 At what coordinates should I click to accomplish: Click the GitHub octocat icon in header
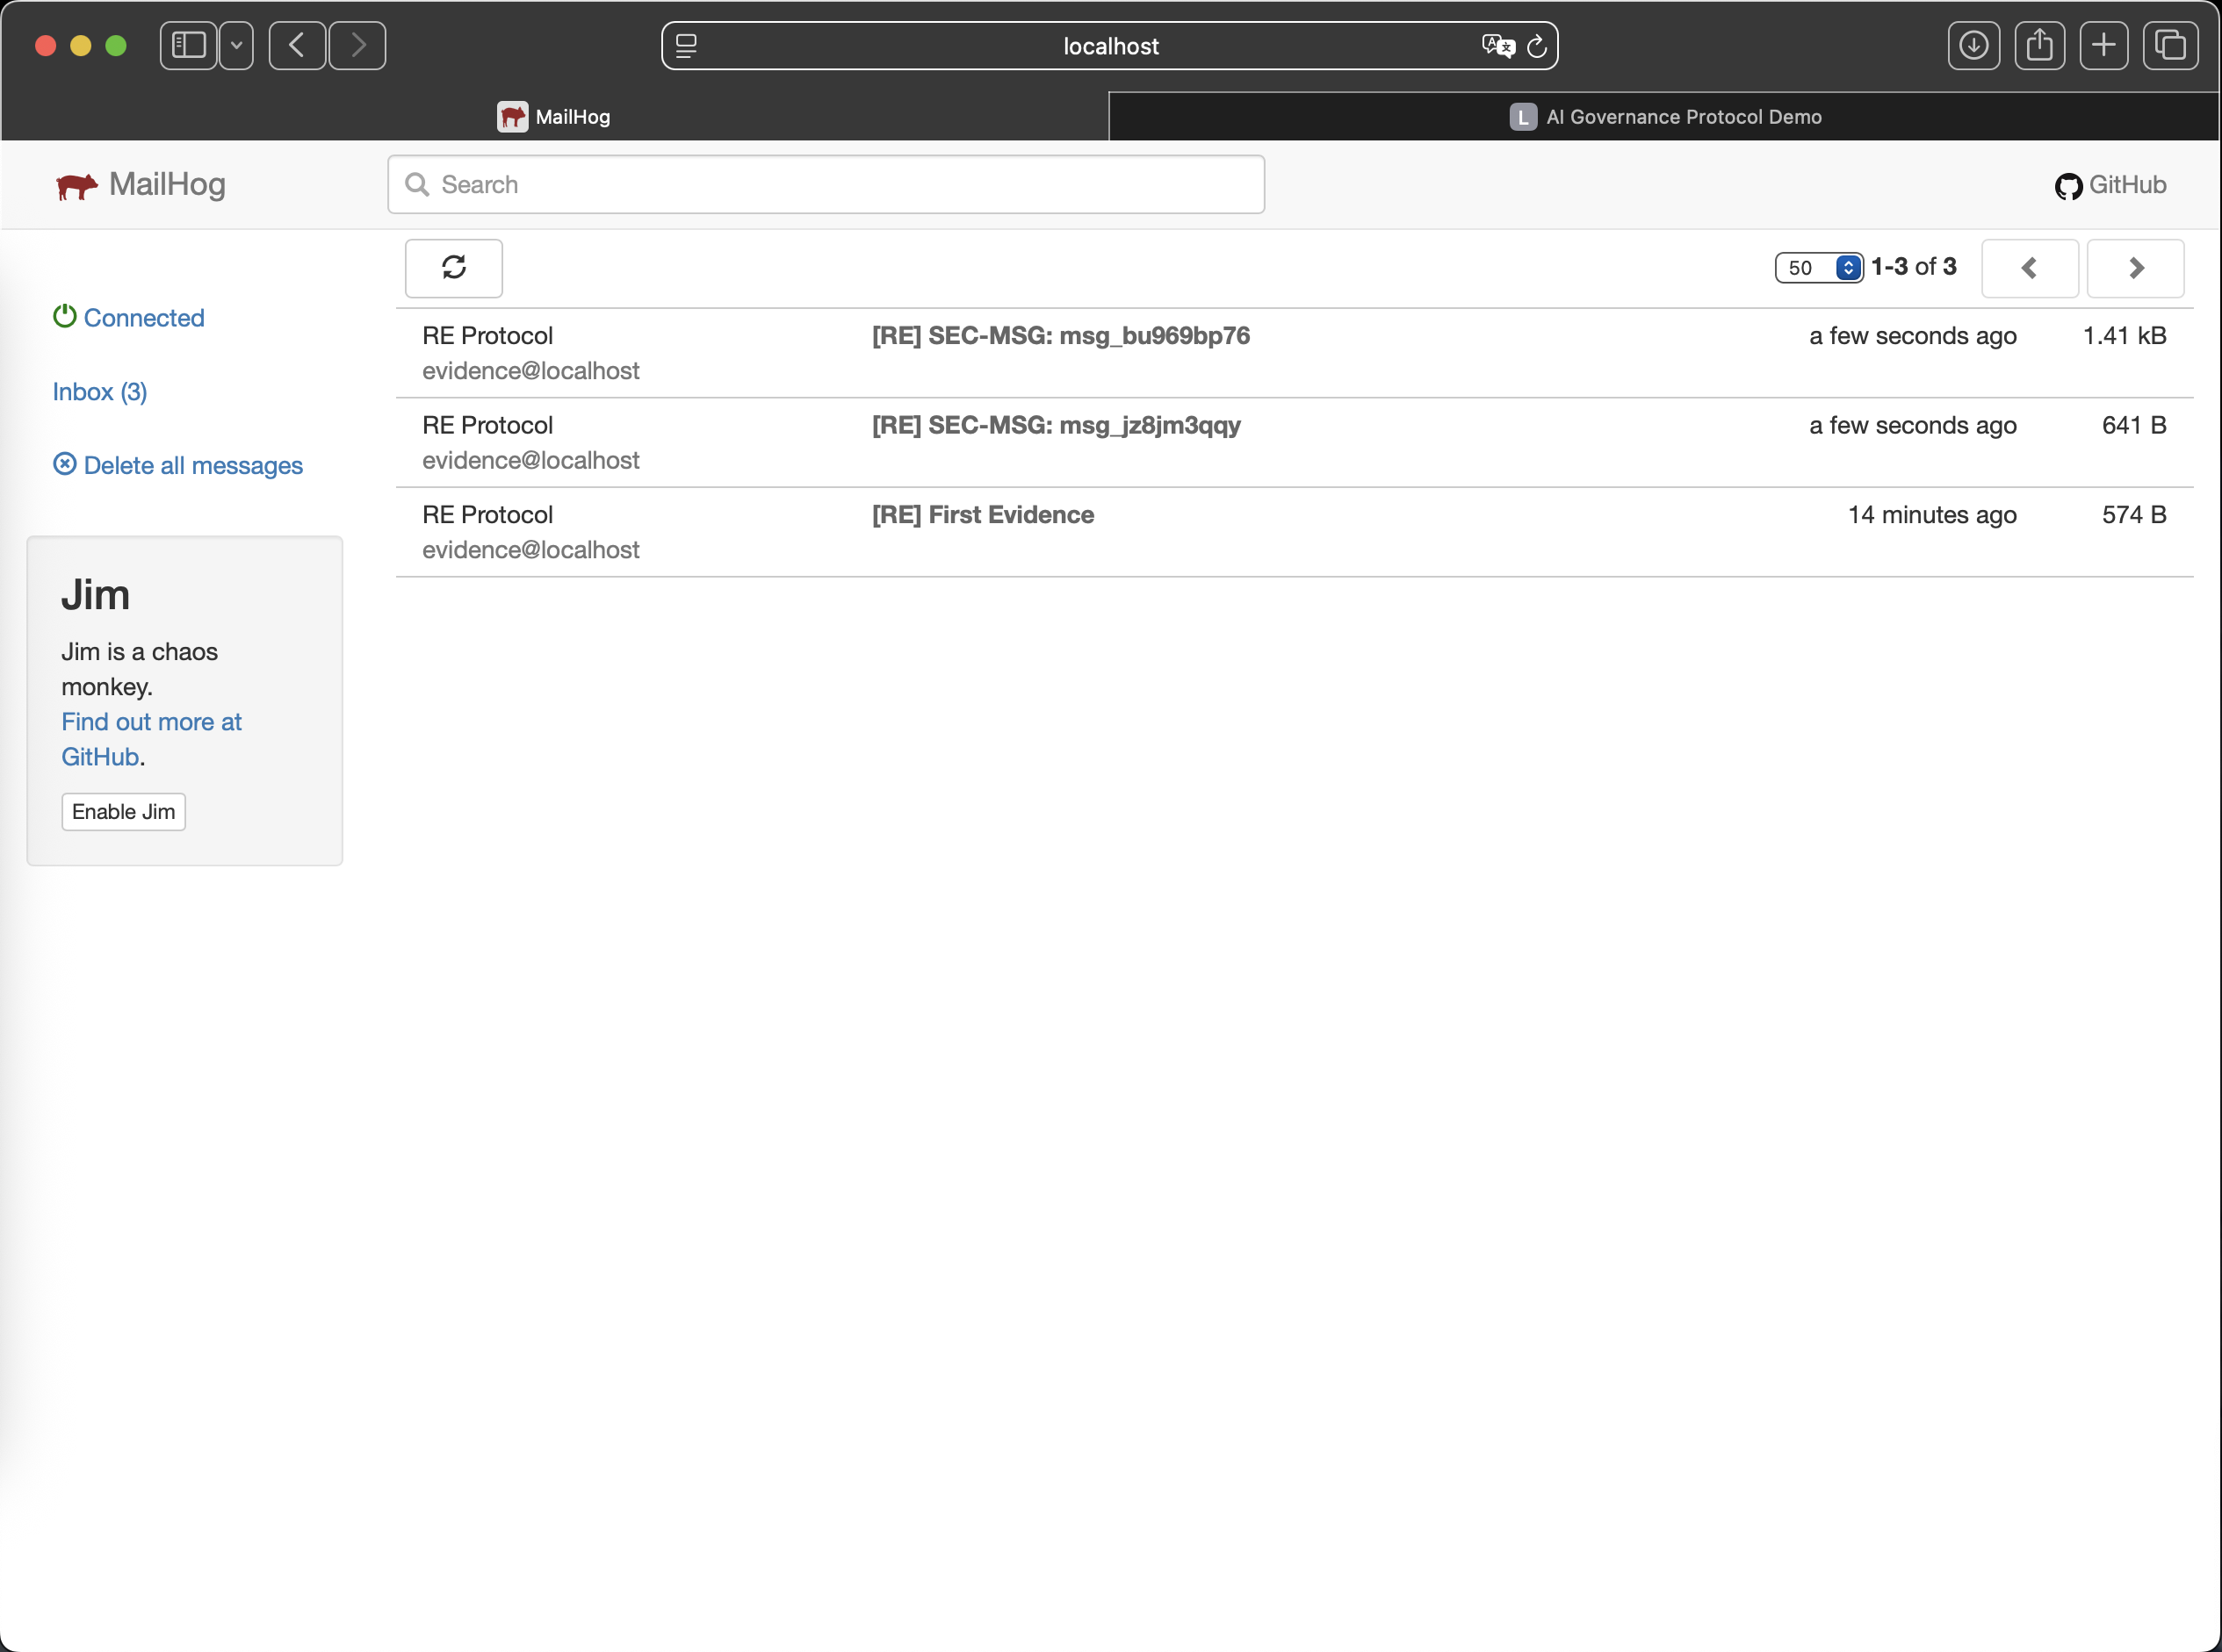point(2068,186)
